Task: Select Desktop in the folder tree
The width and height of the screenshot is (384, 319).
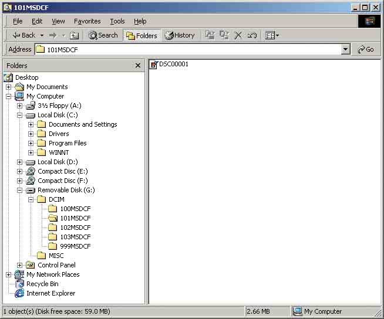Action: click(26, 77)
